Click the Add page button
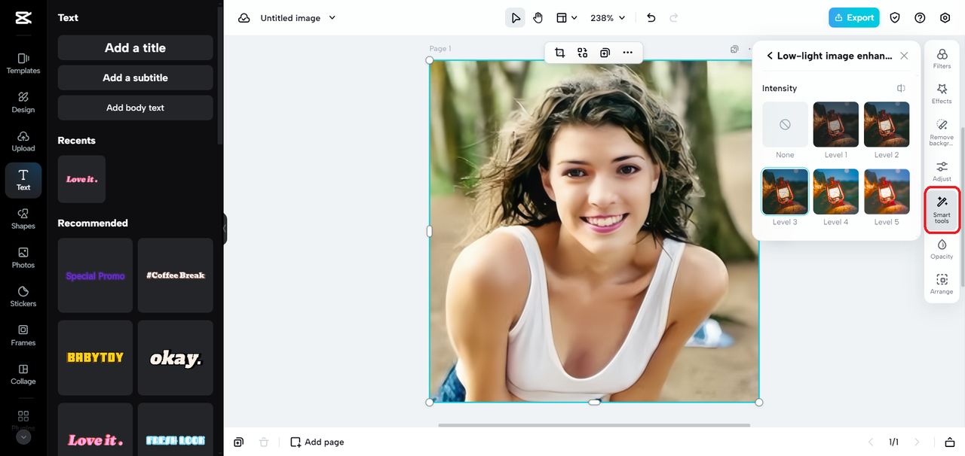 pos(317,442)
